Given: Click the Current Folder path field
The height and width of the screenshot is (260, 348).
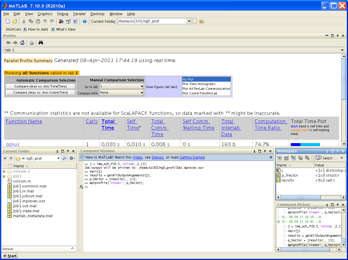Looking at the screenshot, I should tap(152, 21).
